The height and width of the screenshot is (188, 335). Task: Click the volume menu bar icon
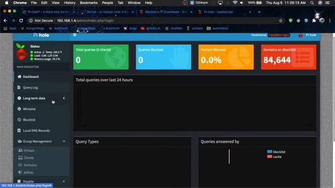pyautogui.click(x=242, y=3)
